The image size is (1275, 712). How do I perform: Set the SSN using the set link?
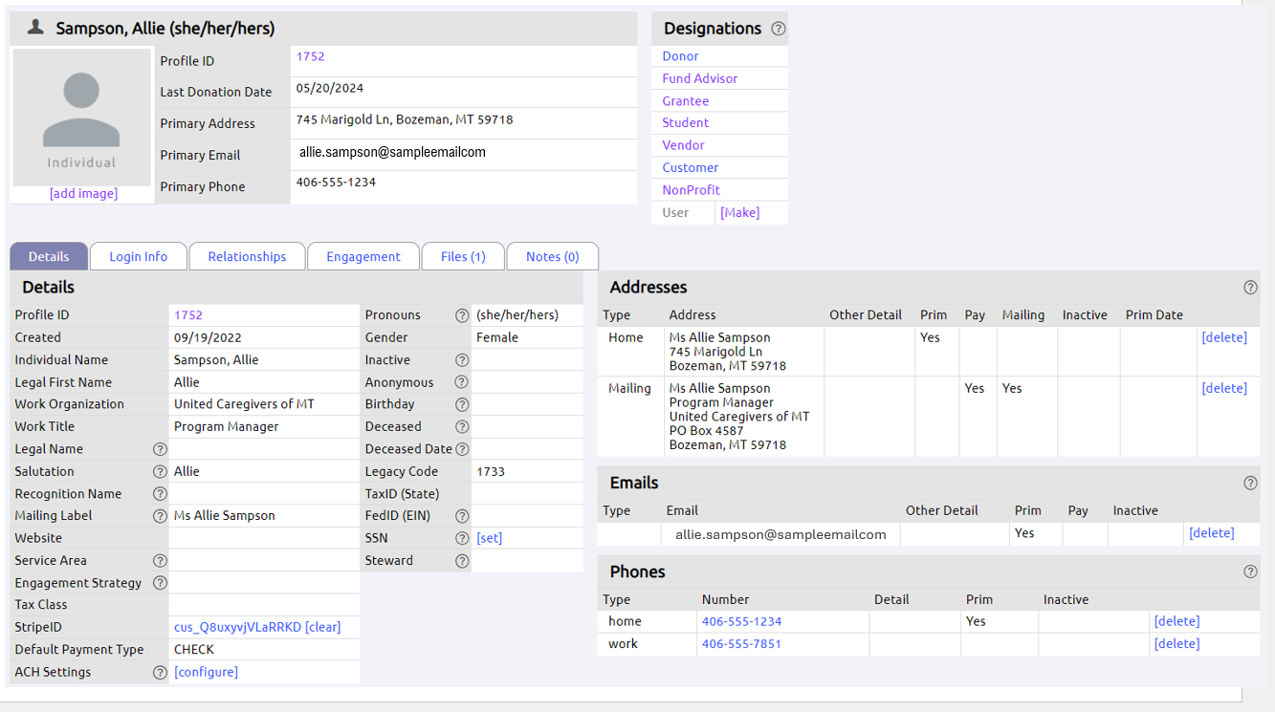pyautogui.click(x=488, y=538)
